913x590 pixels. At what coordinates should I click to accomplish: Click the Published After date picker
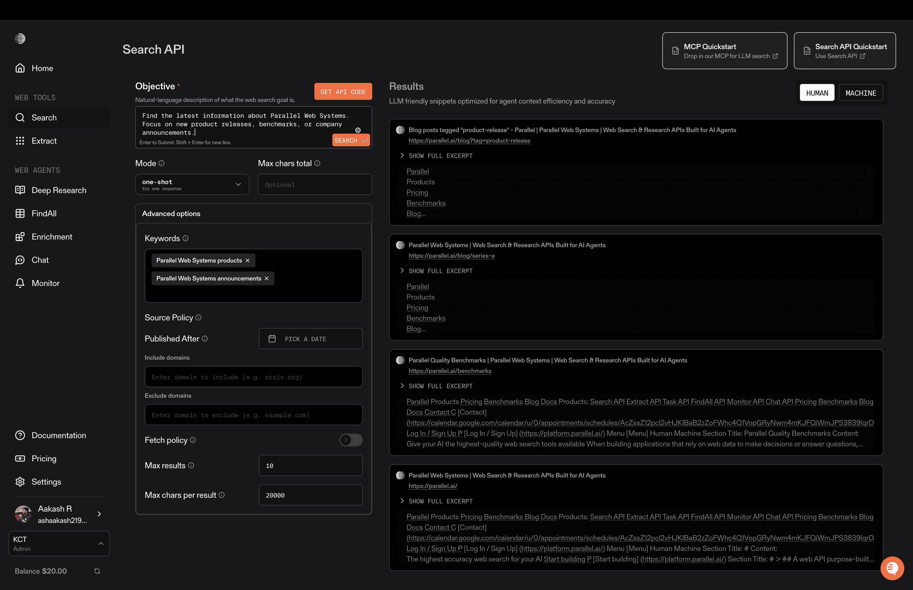point(310,339)
